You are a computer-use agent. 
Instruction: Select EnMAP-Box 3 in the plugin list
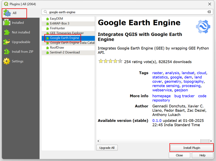[68, 23]
